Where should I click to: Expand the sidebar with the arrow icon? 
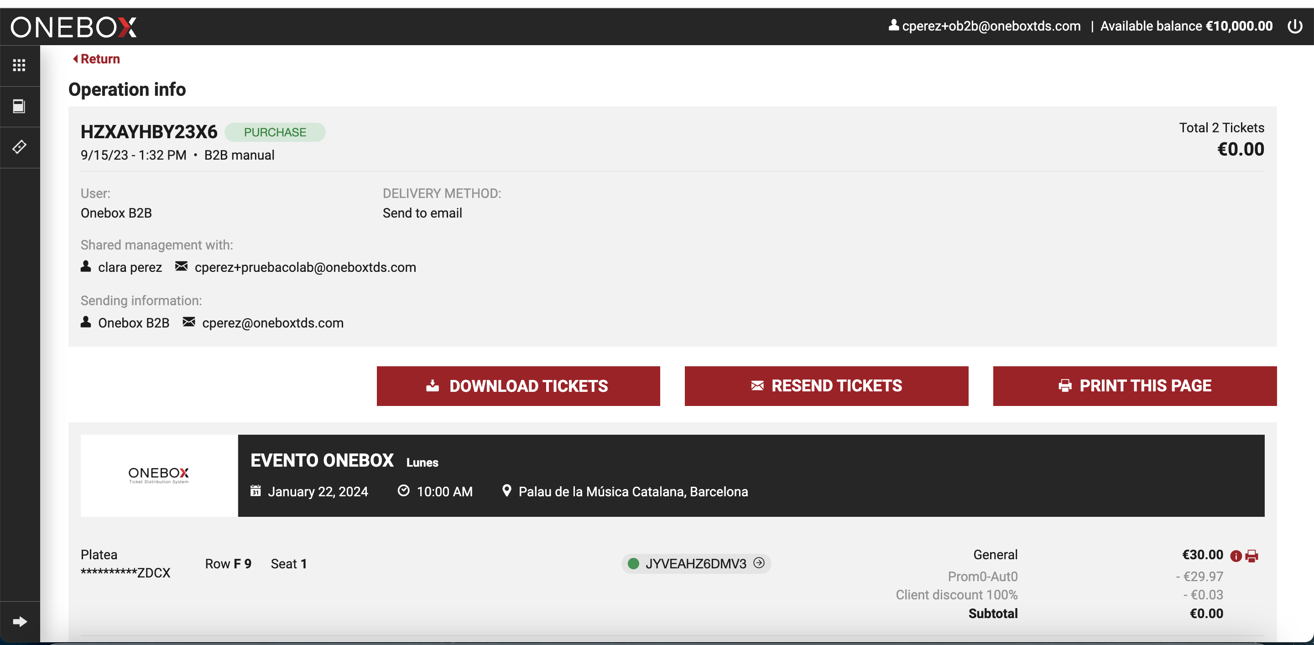pos(19,621)
